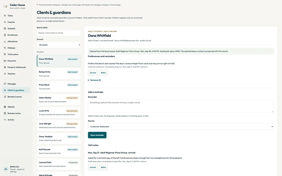Click Correct under the preferences reminder
Image resolution: width=282 pixels, height=176 pixels.
pos(93,73)
